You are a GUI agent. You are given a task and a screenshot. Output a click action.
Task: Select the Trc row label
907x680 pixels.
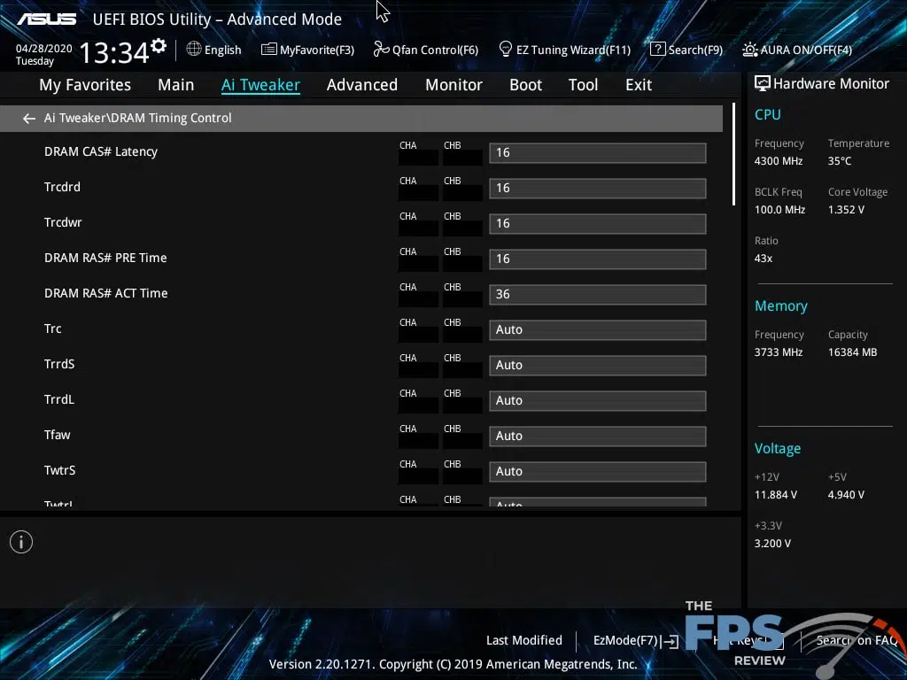[x=52, y=328]
